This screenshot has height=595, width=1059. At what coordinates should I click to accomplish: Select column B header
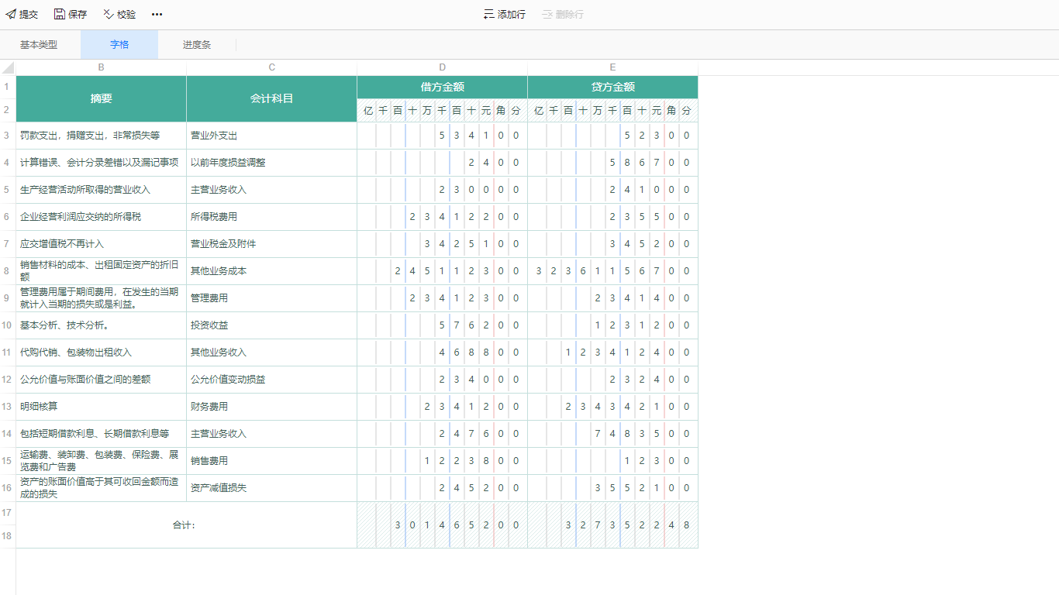coord(101,68)
